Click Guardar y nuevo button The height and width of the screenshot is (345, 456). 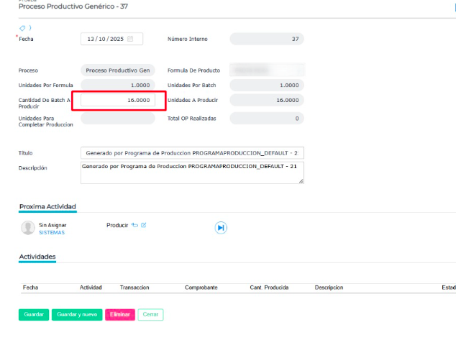[x=77, y=315]
